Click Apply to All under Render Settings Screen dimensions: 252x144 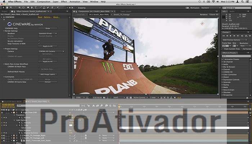(x=48, y=46)
